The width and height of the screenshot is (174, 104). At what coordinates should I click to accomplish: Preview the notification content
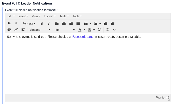point(108,30)
